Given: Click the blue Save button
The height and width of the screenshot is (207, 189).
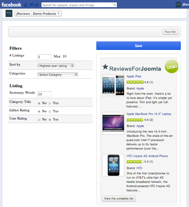Looking at the screenshot, I should coord(138,46).
